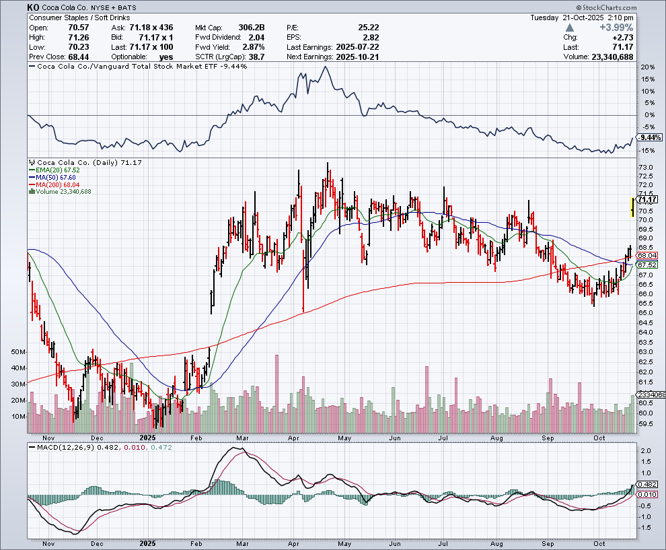Click the Coca Cola Co./Vanguard Total Stock Market ETF label

tap(128, 66)
